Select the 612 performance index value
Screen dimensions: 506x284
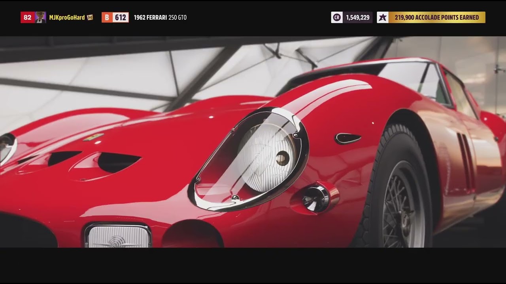coord(121,17)
